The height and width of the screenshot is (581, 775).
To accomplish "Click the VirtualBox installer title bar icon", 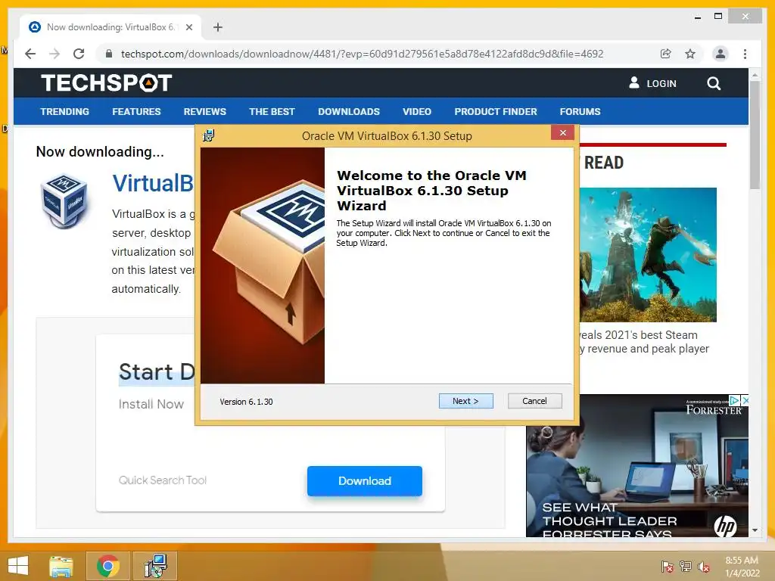I will click(x=209, y=135).
